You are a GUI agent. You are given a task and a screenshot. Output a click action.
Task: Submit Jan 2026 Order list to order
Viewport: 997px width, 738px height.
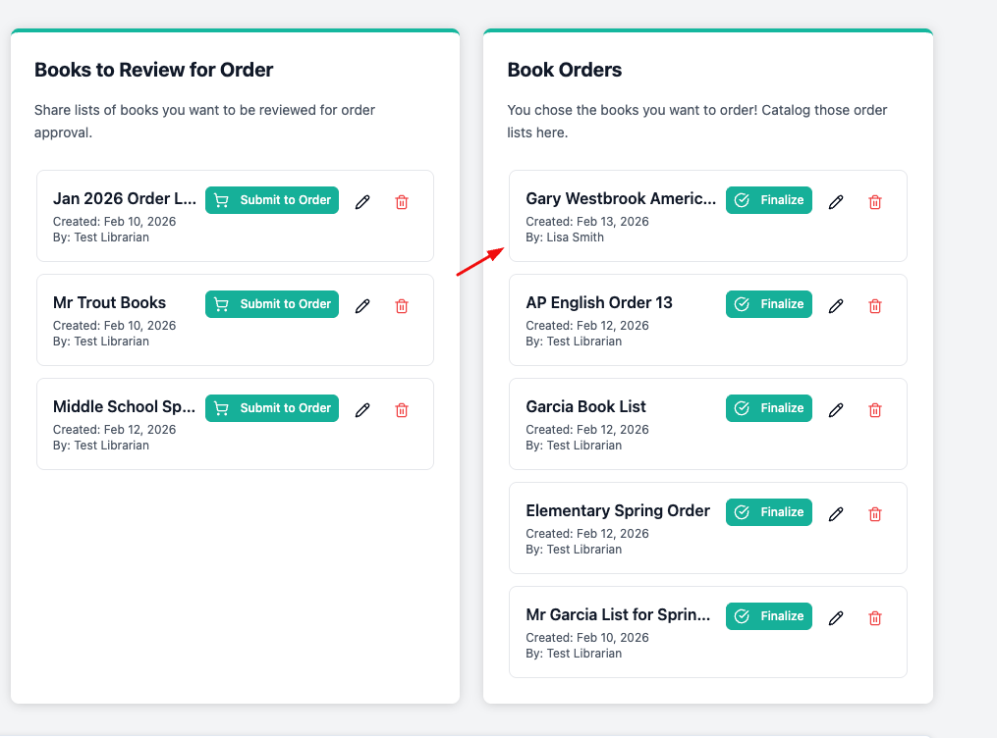pos(272,200)
